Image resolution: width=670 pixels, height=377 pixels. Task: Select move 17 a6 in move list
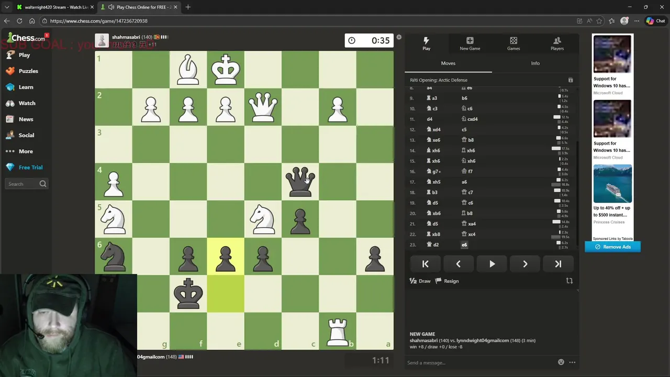(464, 182)
